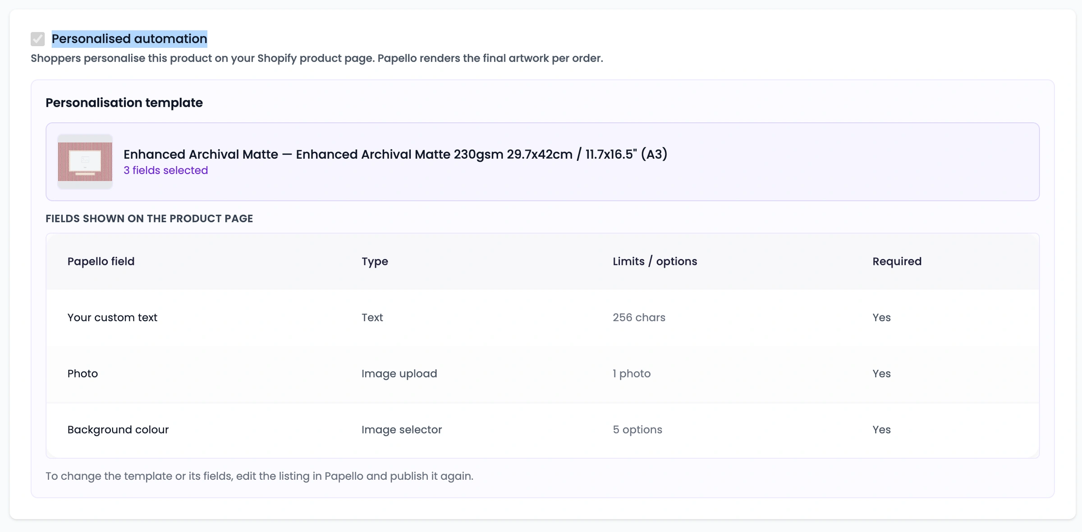Select the 'Your custom text' field row

pos(543,318)
